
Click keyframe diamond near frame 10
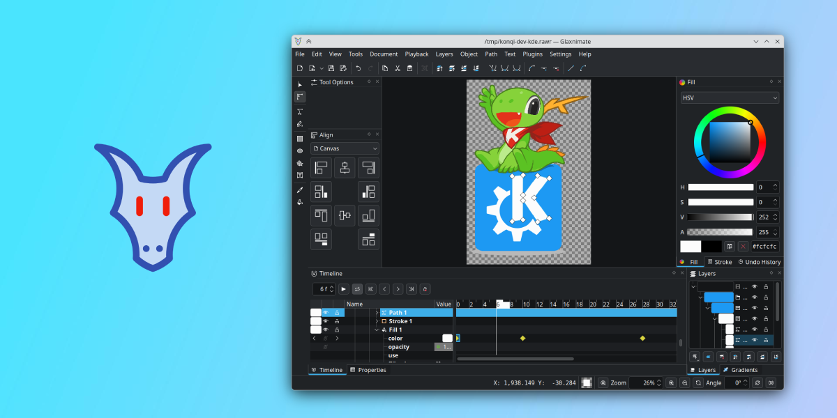pos(522,339)
